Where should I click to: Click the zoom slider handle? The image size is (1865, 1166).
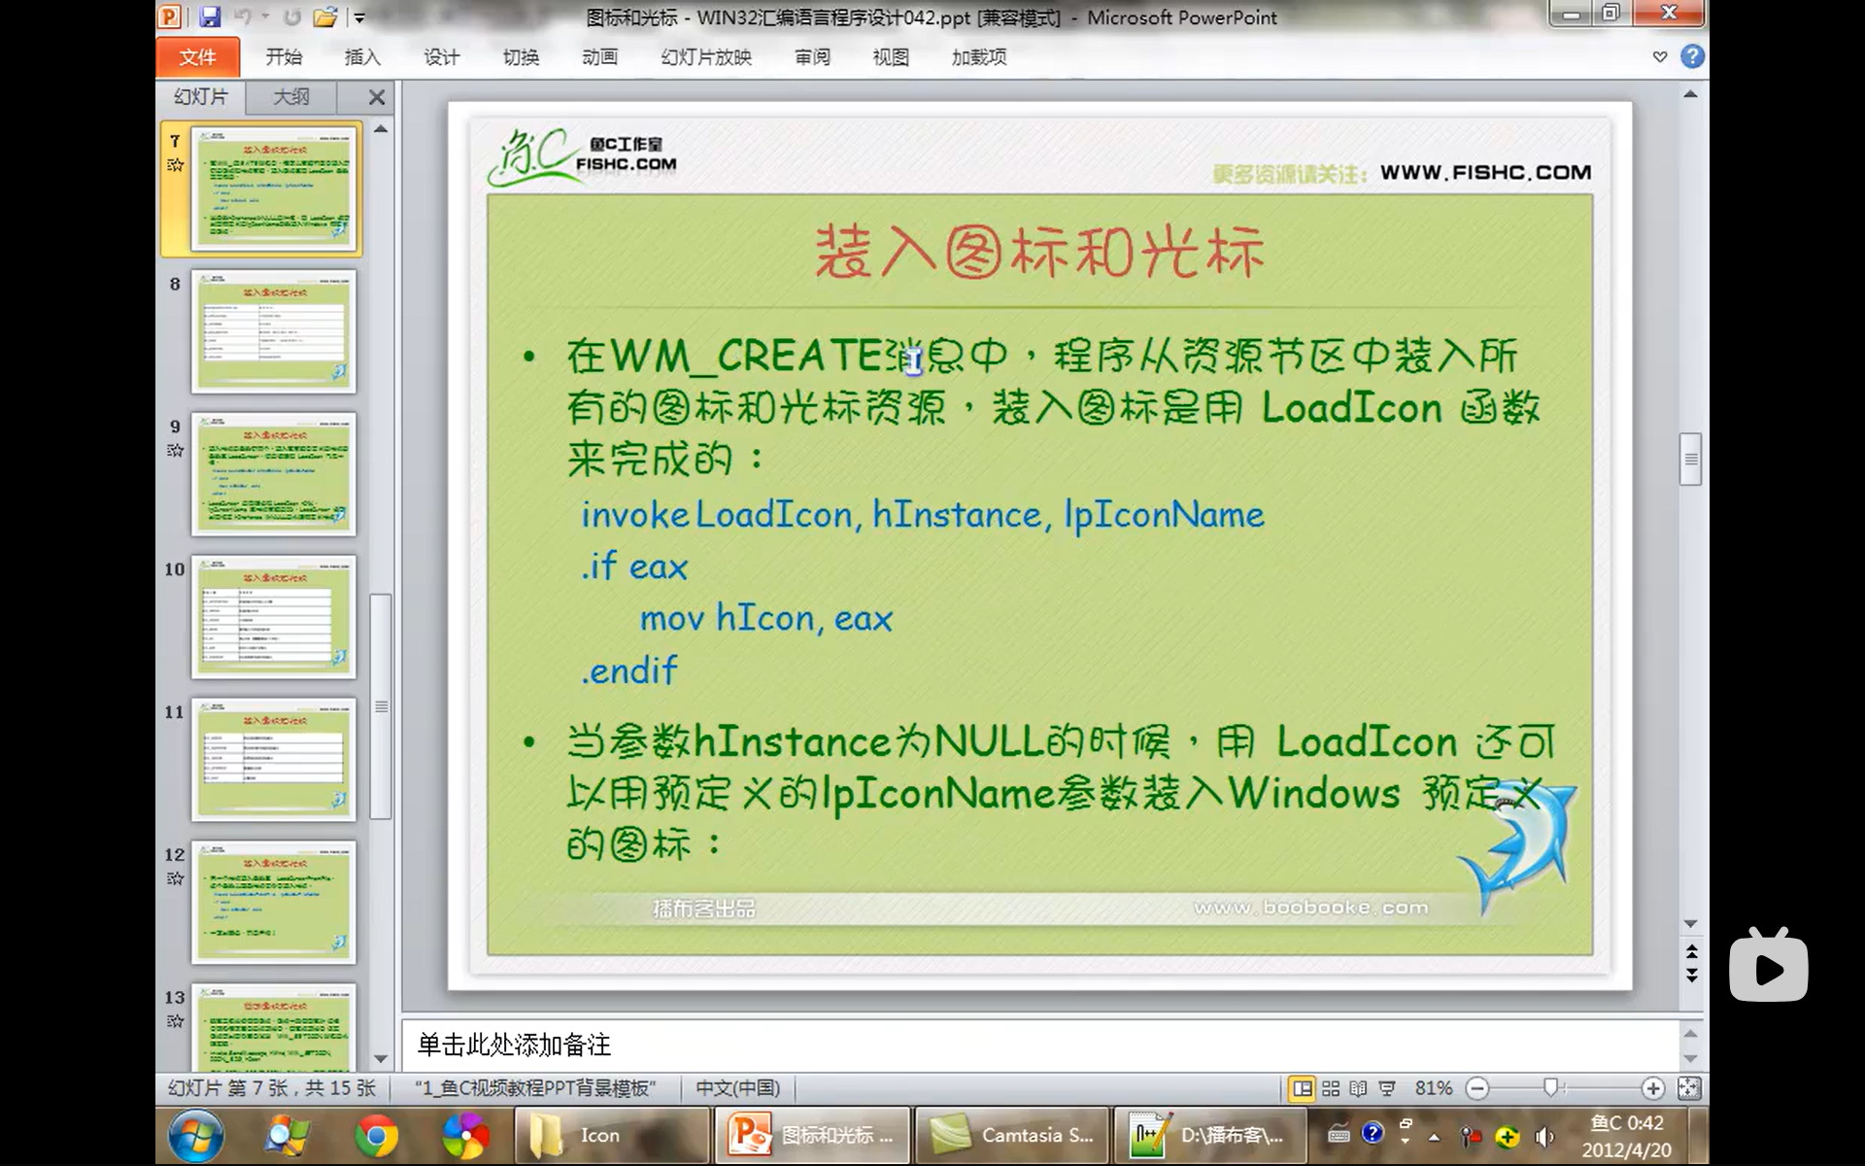[x=1550, y=1088]
